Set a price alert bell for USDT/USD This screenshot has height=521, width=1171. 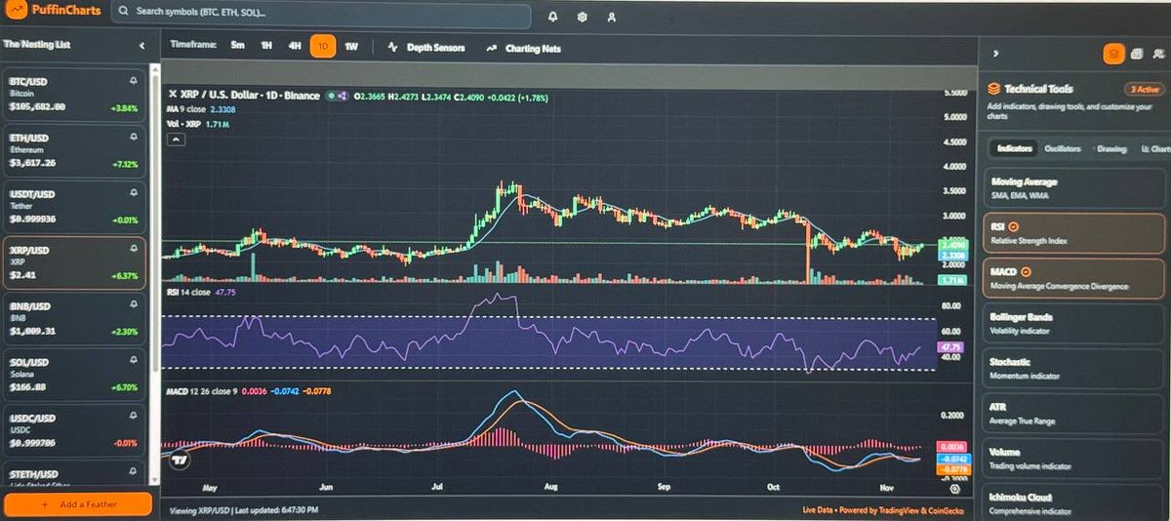pyautogui.click(x=133, y=193)
